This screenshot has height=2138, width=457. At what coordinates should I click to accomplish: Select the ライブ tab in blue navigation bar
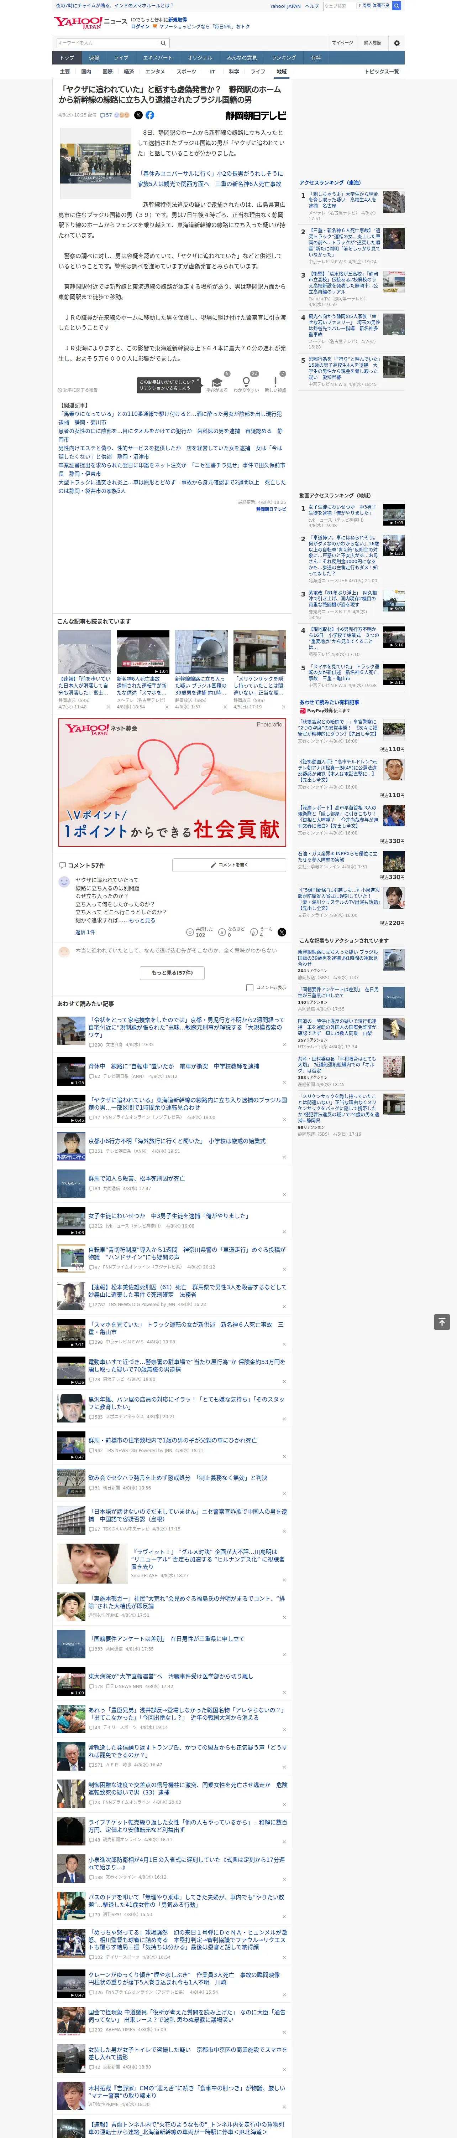tap(121, 58)
